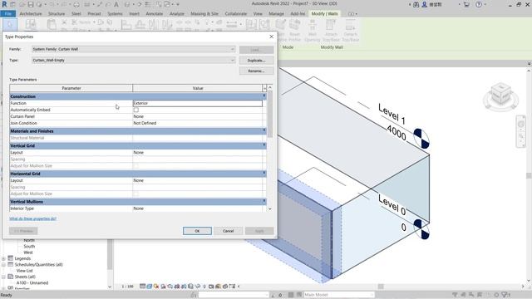
Task: Click the Wall Opening tool
Action: tap(313, 29)
